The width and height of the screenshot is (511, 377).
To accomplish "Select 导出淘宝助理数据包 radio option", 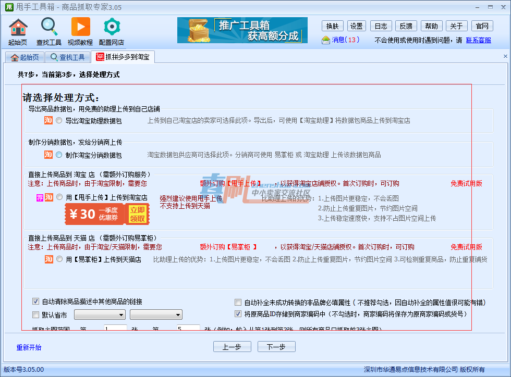I will tap(59, 120).
